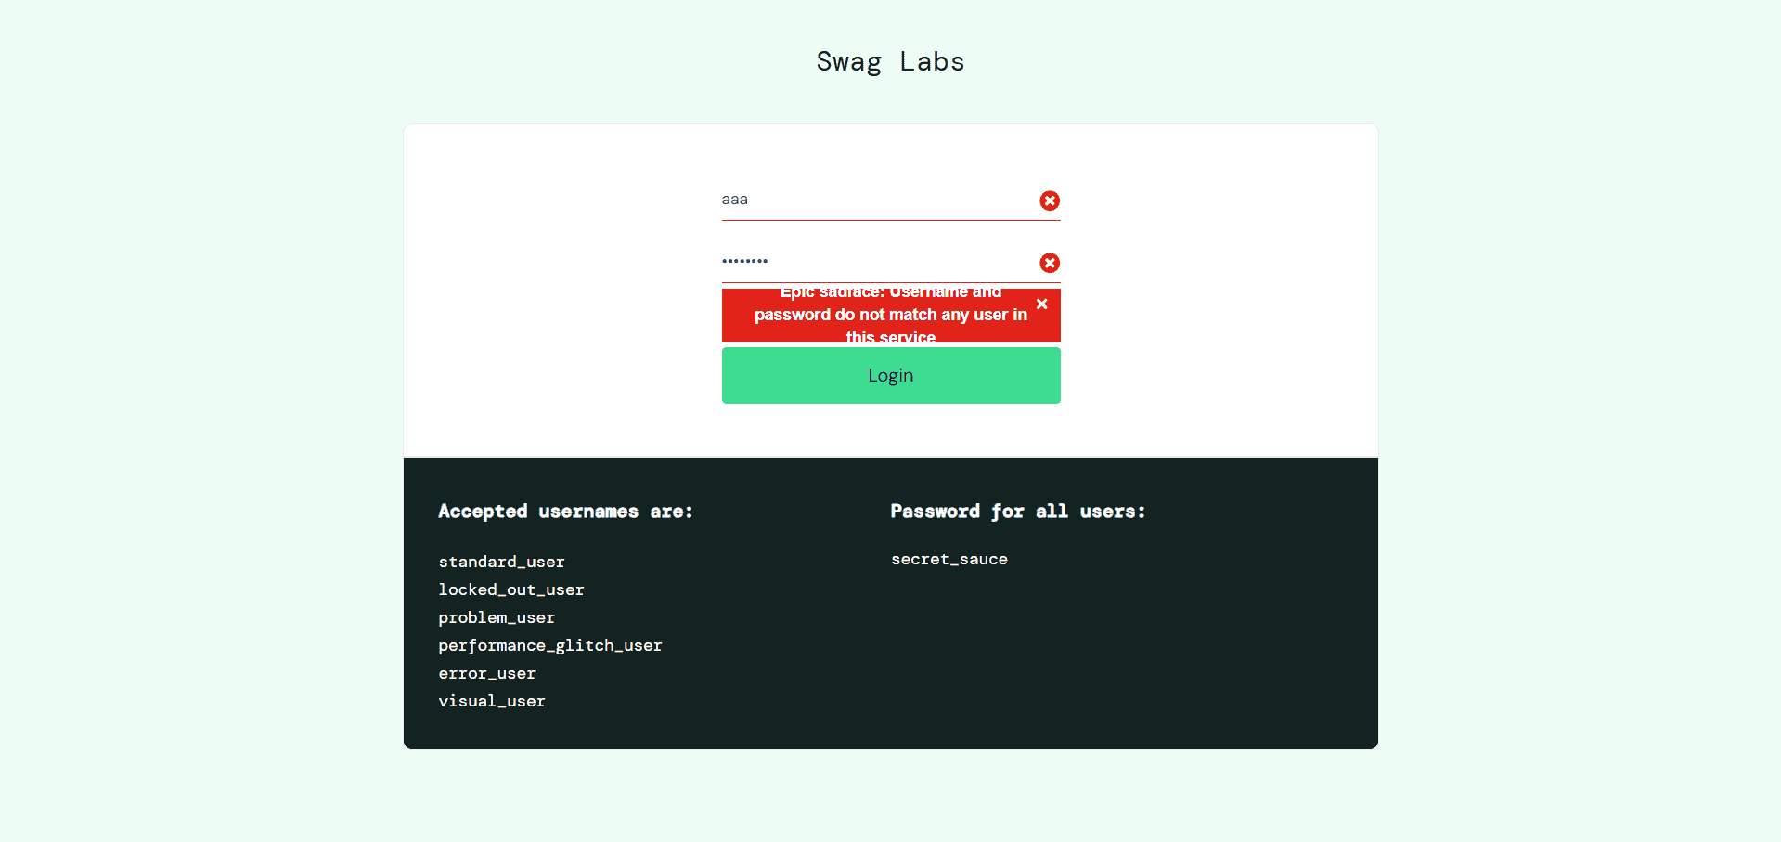
Task: Click the secret_sauce password text
Action: [949, 559]
